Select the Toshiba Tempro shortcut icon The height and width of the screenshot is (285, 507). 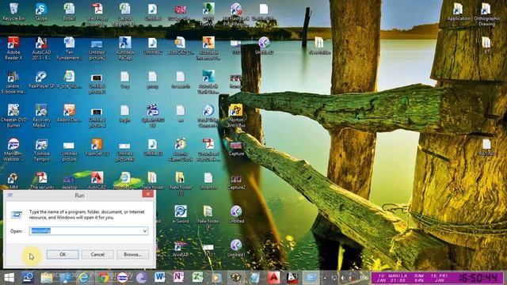click(x=41, y=150)
